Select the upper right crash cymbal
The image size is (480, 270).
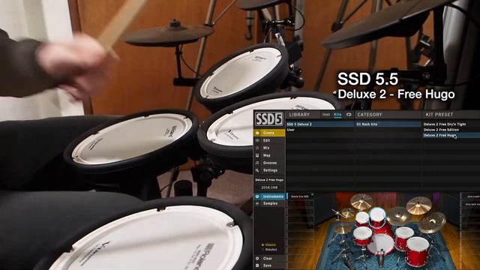pyautogui.click(x=418, y=205)
